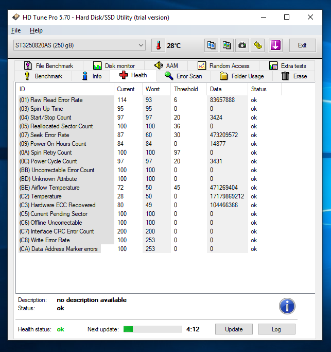Click the 28°C temperature readout
The height and width of the screenshot is (352, 331).
click(173, 46)
